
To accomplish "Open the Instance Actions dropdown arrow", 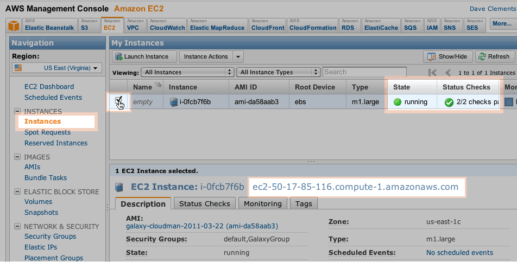I will click(x=238, y=56).
